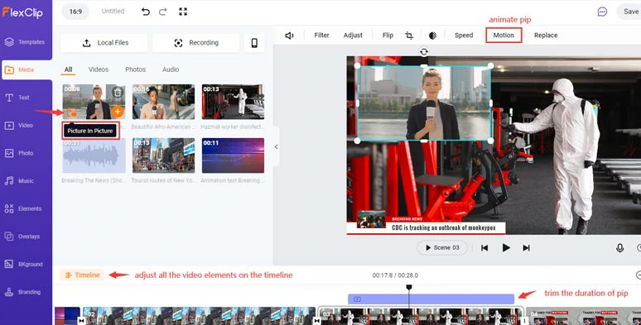Collapse the media panel with chevron
Screen dimensions: 641x325
[x=276, y=146]
